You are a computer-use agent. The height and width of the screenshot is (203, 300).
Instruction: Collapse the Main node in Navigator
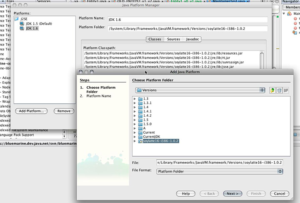pyautogui.click(x=284, y=14)
